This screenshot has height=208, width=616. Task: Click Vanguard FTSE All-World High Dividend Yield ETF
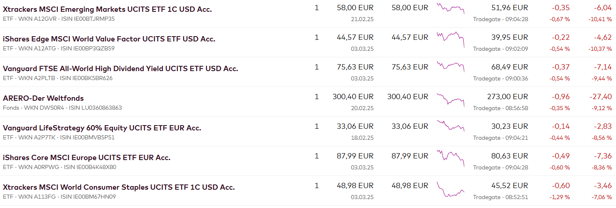120,69
